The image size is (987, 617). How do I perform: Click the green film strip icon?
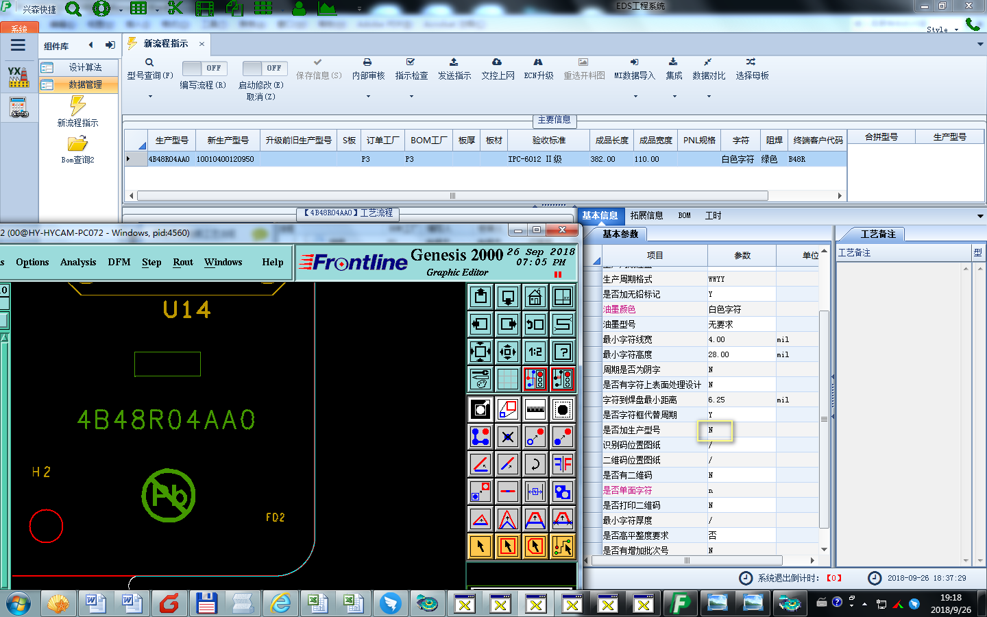(204, 8)
